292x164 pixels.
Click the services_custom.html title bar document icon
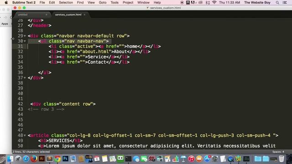click(x=148, y=8)
